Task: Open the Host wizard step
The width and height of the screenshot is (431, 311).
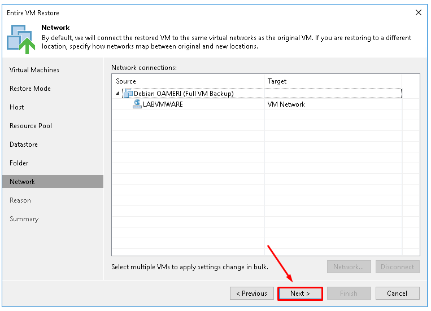Action: pos(17,107)
